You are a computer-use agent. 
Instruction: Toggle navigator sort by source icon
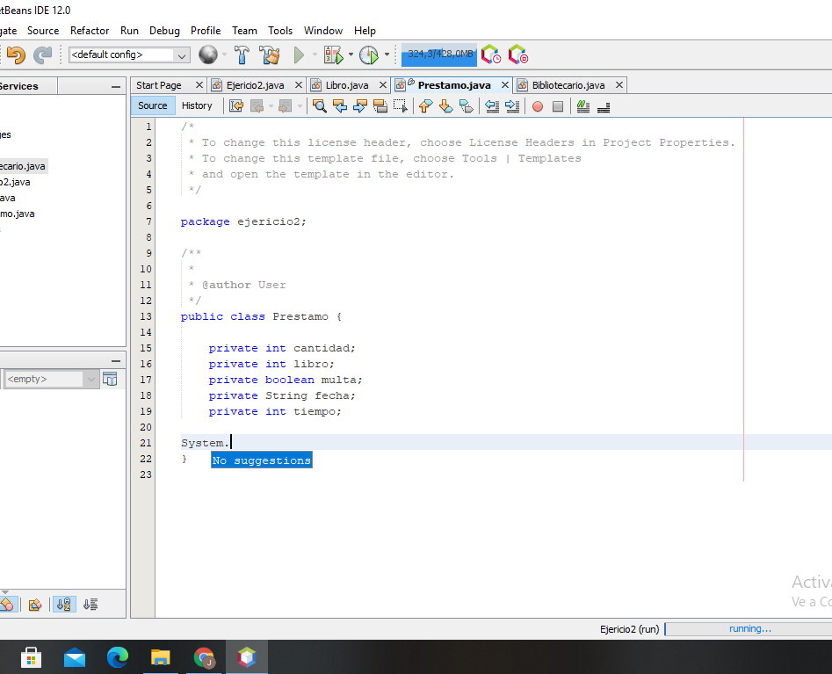coord(90,604)
